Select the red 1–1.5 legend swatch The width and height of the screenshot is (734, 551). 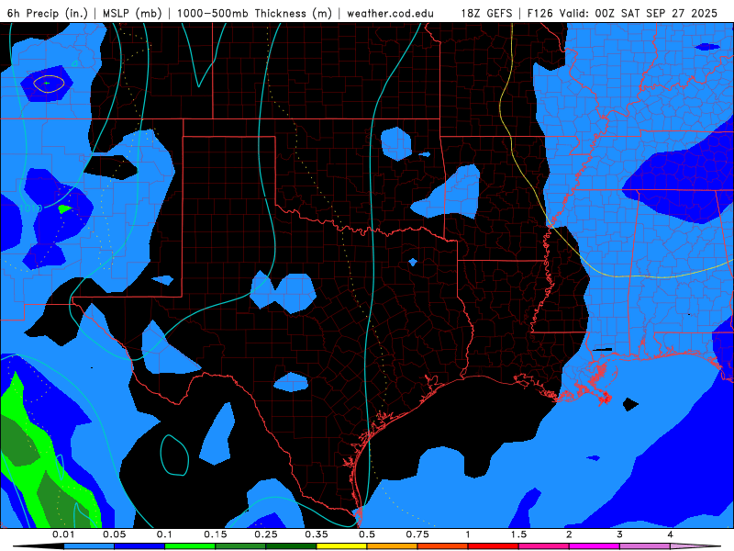point(494,546)
